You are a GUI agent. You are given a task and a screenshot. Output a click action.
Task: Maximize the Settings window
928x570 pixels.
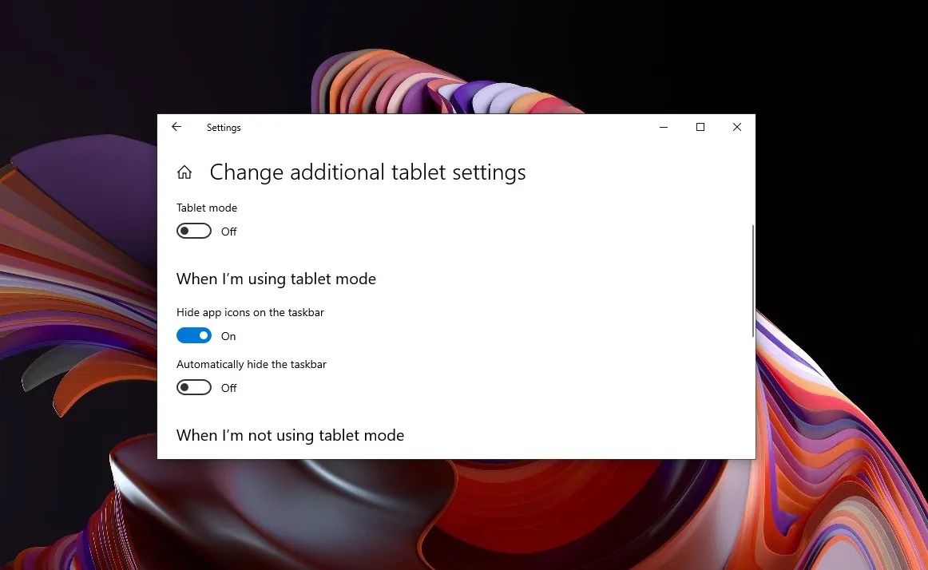click(700, 127)
